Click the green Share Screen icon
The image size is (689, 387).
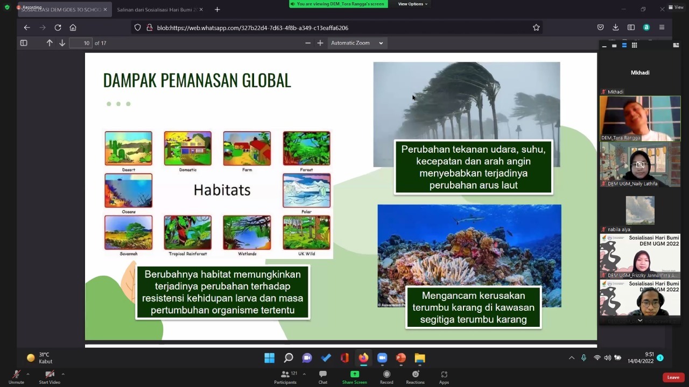tap(354, 374)
